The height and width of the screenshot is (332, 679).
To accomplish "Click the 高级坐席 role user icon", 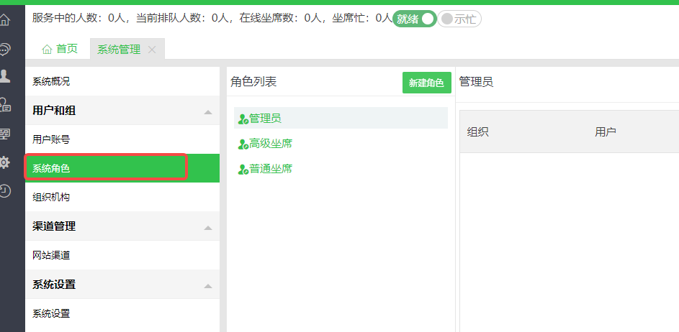I will pyautogui.click(x=243, y=144).
